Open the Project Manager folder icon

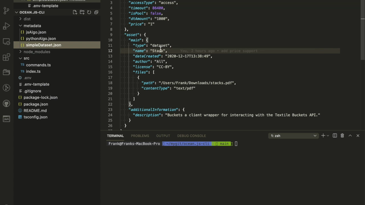tap(6, 72)
